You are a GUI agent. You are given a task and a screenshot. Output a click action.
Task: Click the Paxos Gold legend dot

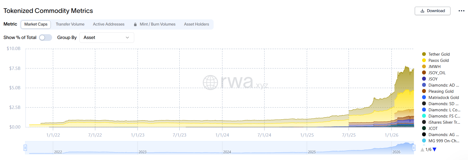[x=423, y=60]
